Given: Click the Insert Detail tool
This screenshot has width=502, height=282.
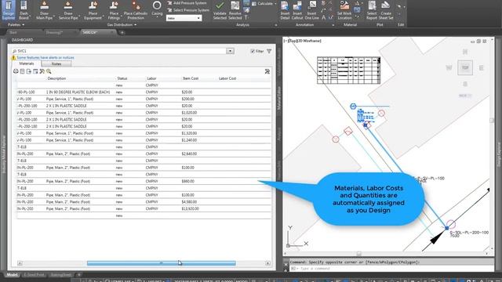Looking at the screenshot, I should (285, 10).
